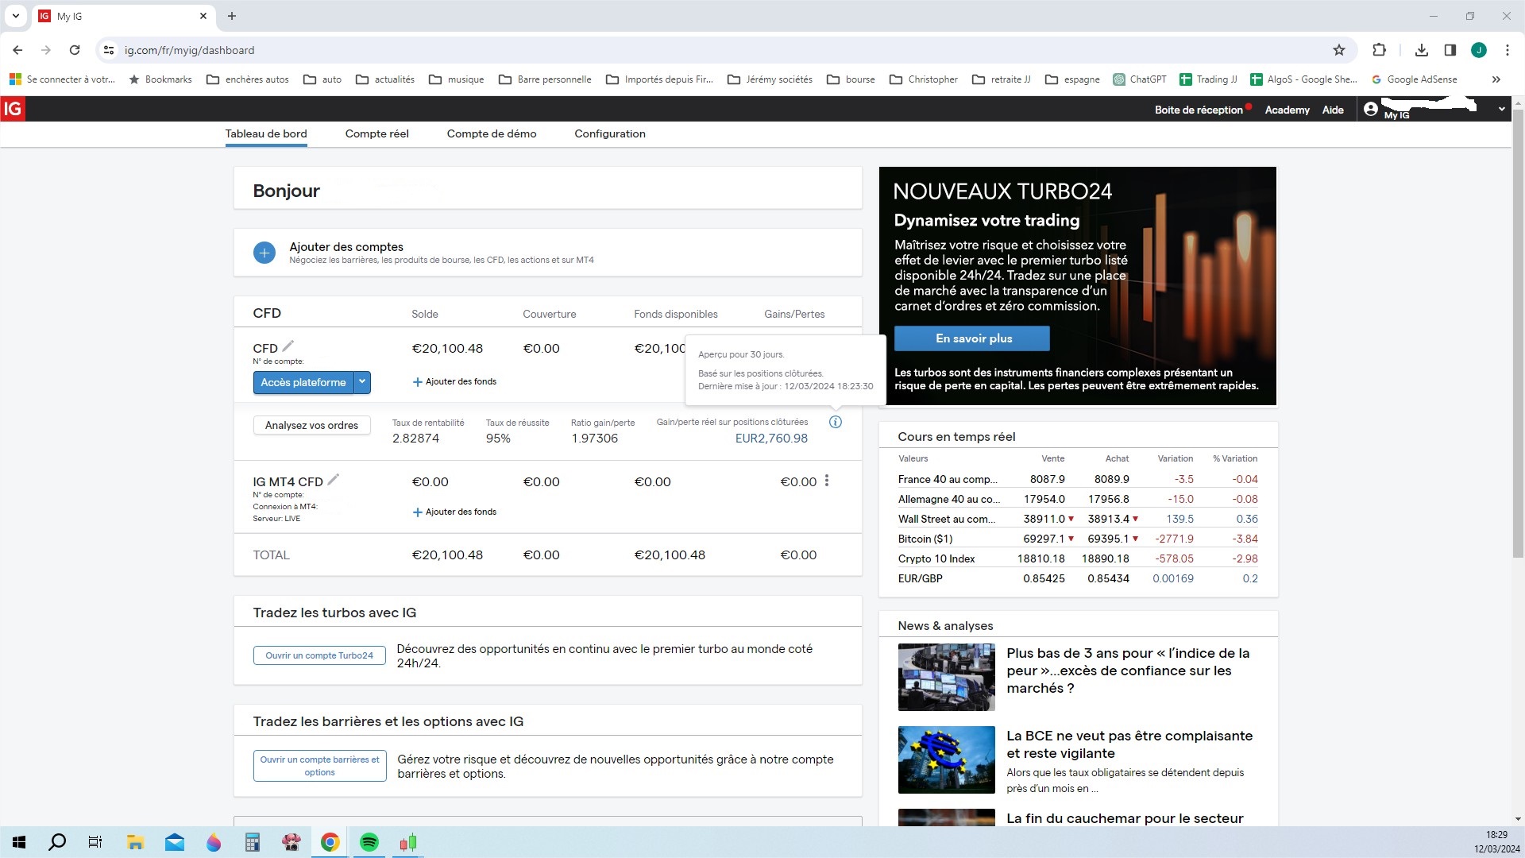Open the news thumbnail about BCE
Viewport: 1525px width, 858px height.
(946, 759)
